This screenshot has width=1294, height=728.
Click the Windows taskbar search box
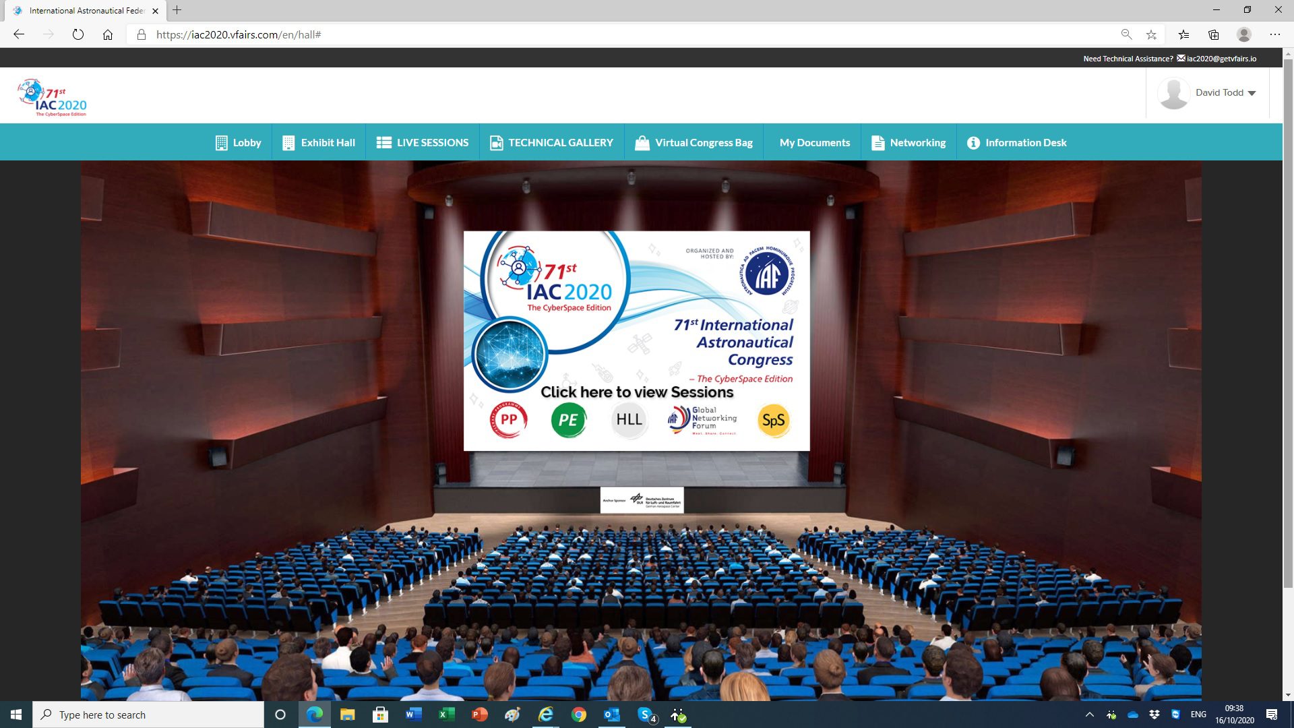148,715
